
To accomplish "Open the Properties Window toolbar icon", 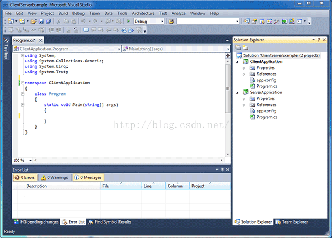I will [x=254, y=22].
